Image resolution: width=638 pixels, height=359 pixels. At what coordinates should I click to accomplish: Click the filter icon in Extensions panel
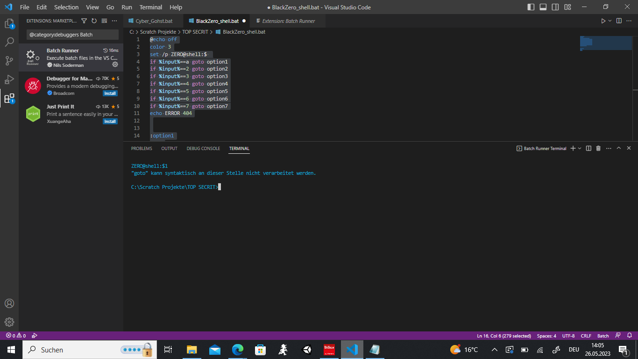(x=84, y=21)
